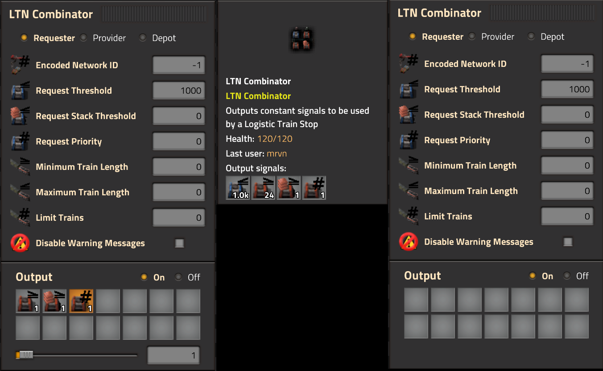Click the Encoded Network ID icon in left panel
603x371 pixels.
click(21, 65)
